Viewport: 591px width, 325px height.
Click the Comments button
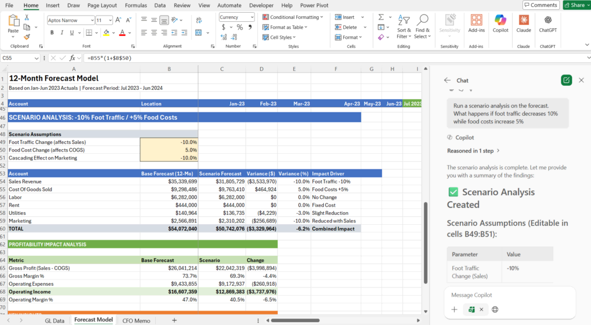click(540, 5)
